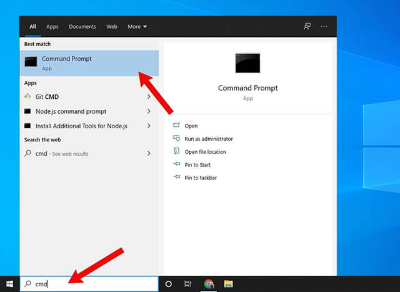
Task: Select the Git CMD app result
Action: coord(89,96)
